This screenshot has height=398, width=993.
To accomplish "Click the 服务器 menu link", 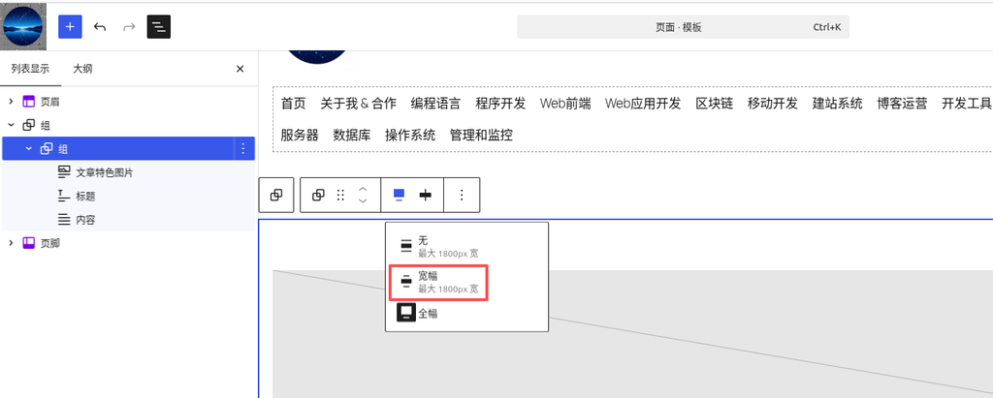I will (x=300, y=135).
